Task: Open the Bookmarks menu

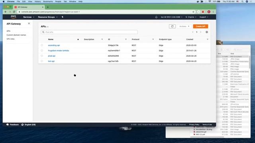Action: coord(48,2)
